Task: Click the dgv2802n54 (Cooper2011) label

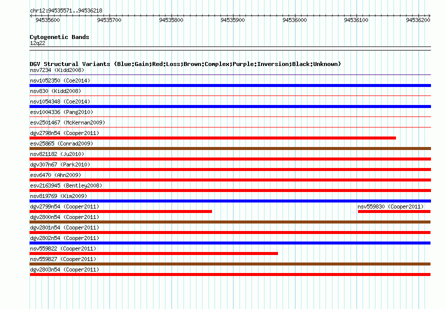Action: point(64,238)
